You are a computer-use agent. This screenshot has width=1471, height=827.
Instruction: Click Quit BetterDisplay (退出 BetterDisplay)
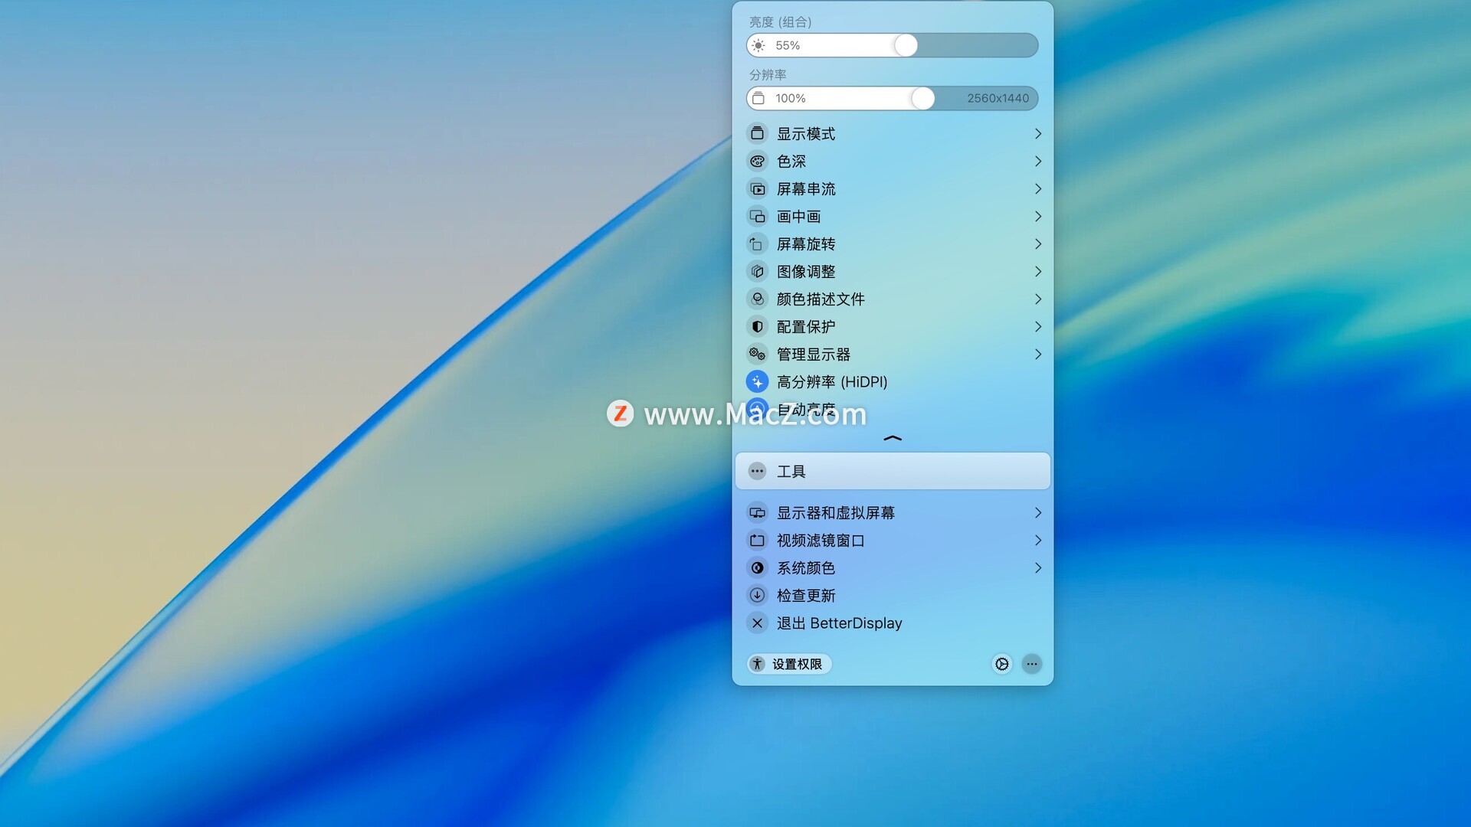click(839, 623)
